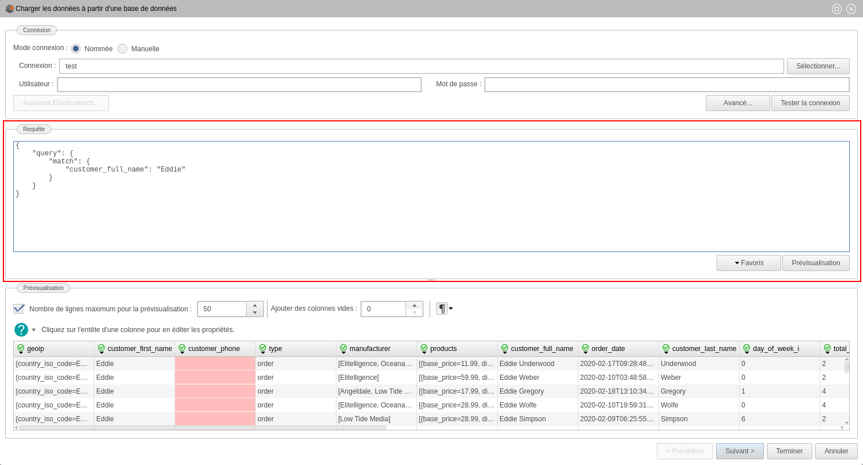Click the type column status icon
Image resolution: width=863 pixels, height=465 pixels.
coord(263,348)
